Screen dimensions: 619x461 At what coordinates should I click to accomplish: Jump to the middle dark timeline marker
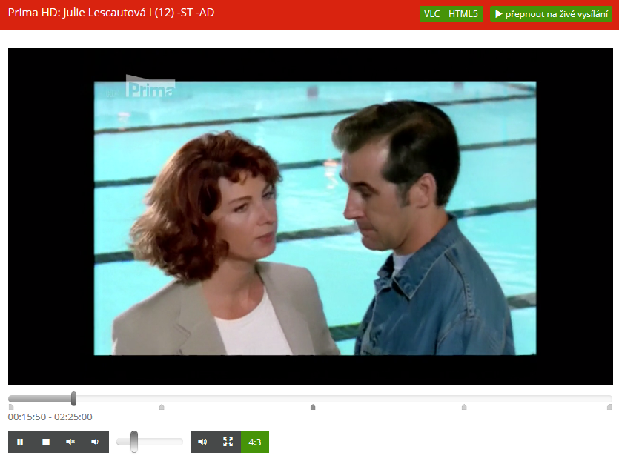point(313,407)
